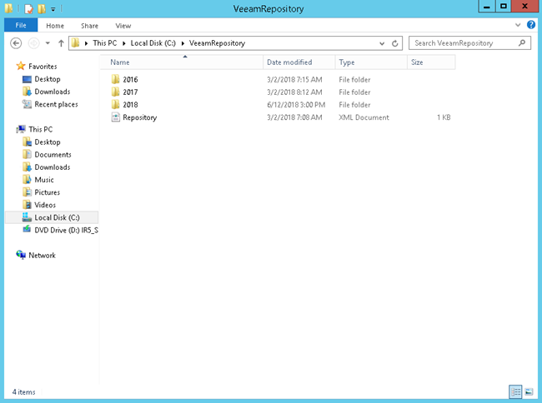
Task: Refresh the VeeamRepository folder view
Action: point(394,43)
